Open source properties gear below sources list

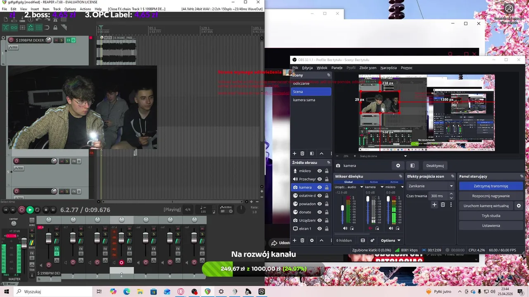point(312,240)
